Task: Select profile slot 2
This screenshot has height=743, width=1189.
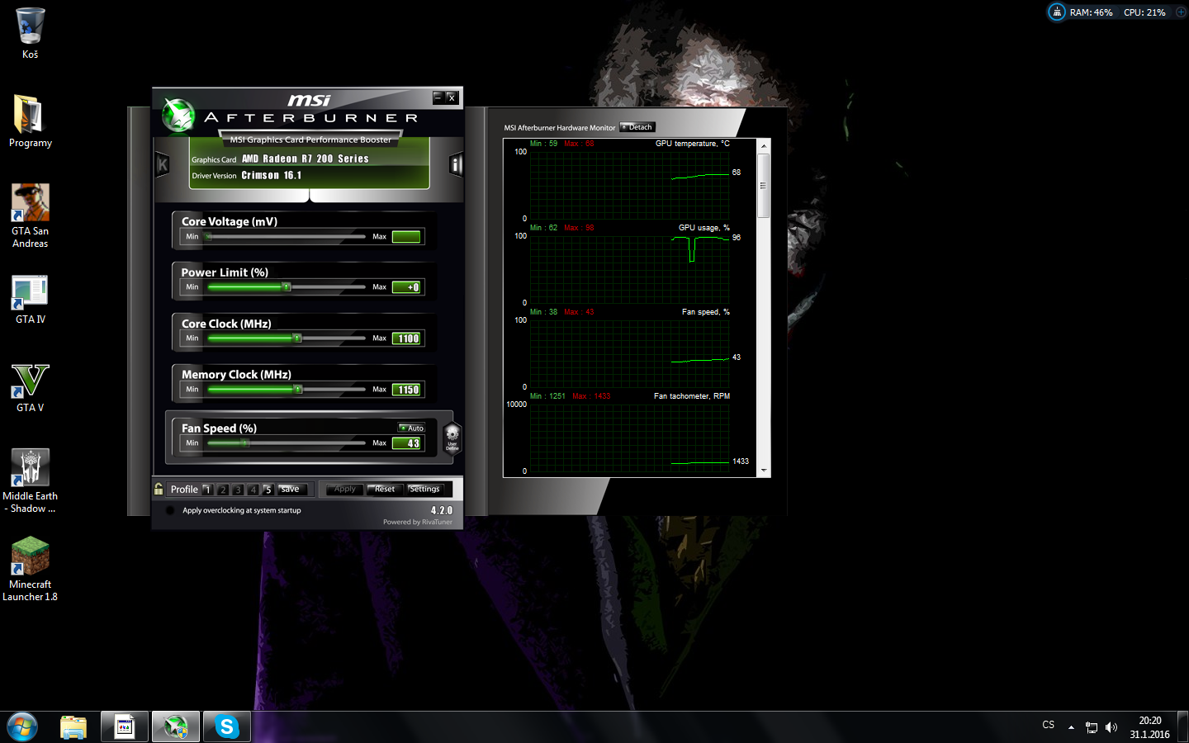Action: [223, 490]
